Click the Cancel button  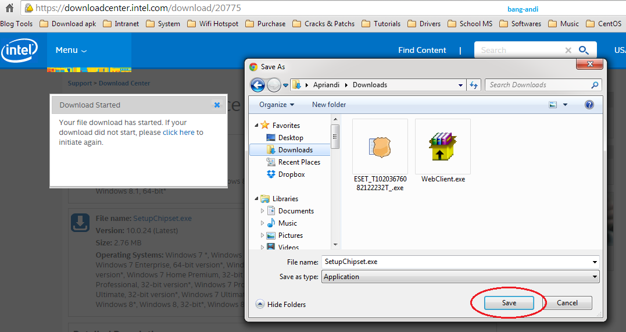[567, 303]
